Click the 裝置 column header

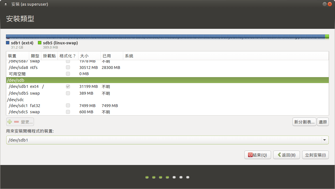pos(12,56)
